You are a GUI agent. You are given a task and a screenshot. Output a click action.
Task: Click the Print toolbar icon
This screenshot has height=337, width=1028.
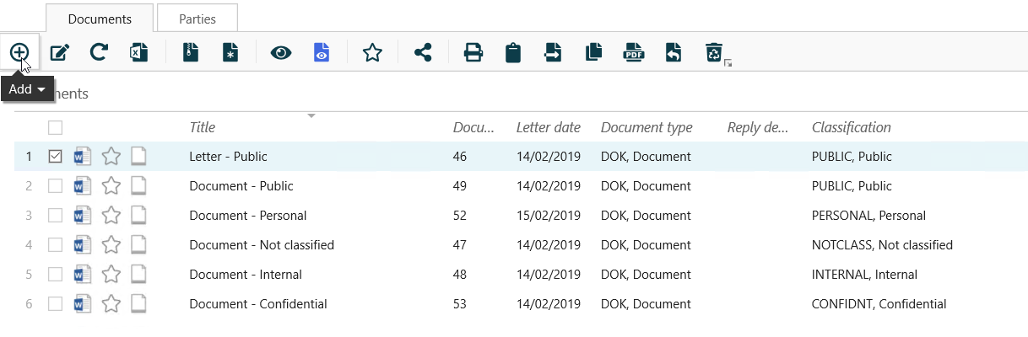[473, 53]
